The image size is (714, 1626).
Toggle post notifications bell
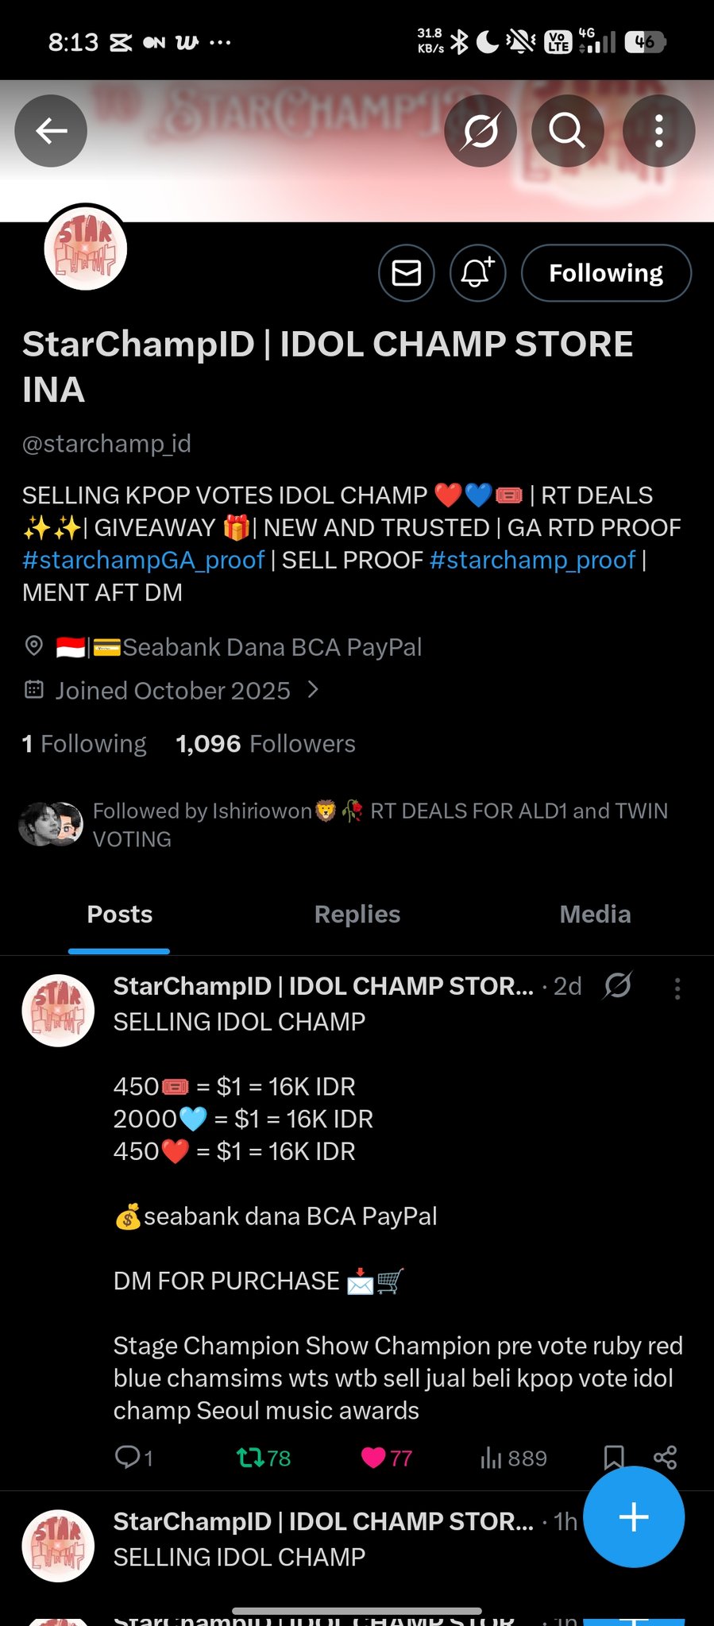coord(477,273)
